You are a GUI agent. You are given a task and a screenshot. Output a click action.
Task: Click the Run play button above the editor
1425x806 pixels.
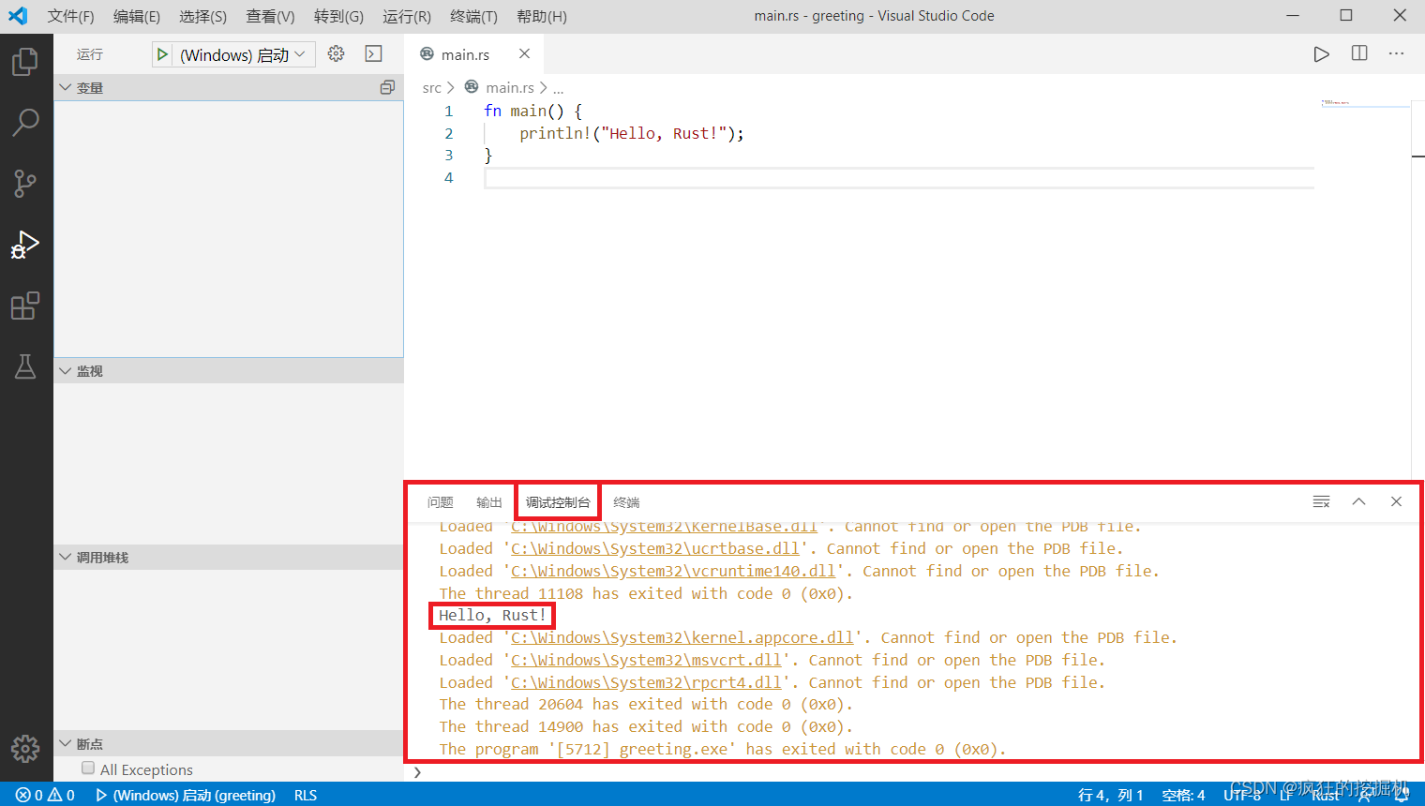point(1322,53)
